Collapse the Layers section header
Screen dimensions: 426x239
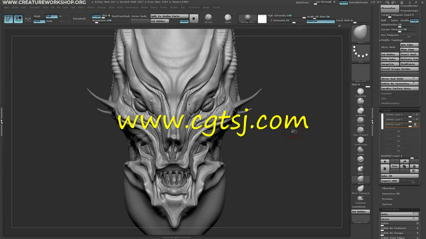pos(399,110)
